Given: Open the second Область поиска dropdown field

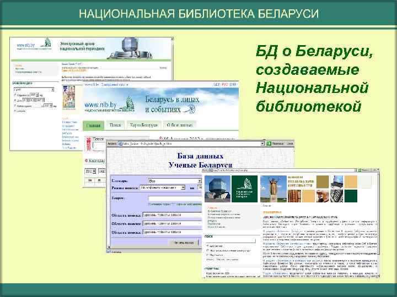Looking at the screenshot, I should [173, 223].
